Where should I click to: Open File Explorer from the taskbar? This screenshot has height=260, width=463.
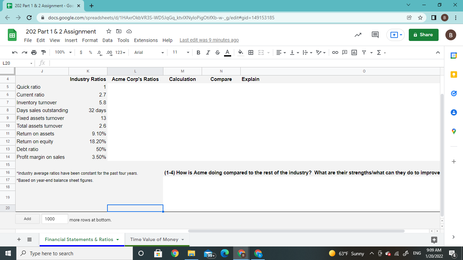click(191, 254)
